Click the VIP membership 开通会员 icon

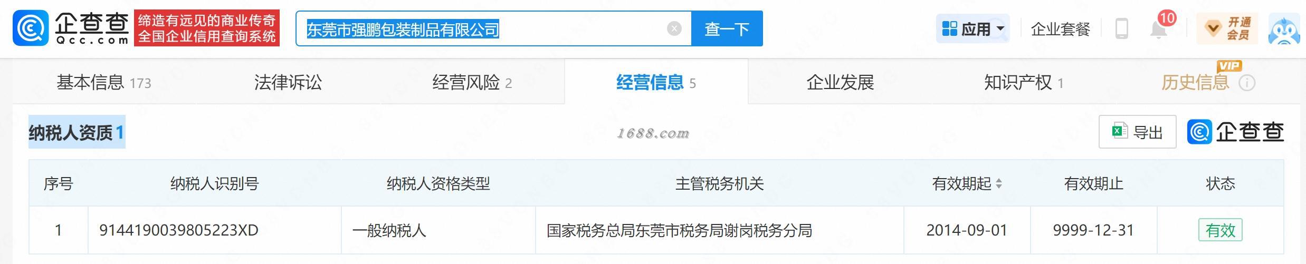(x=1226, y=28)
